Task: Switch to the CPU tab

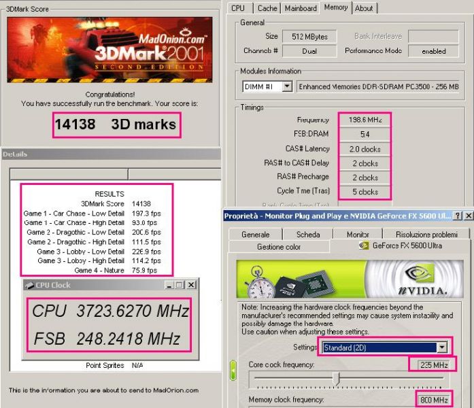Action: 238,8
